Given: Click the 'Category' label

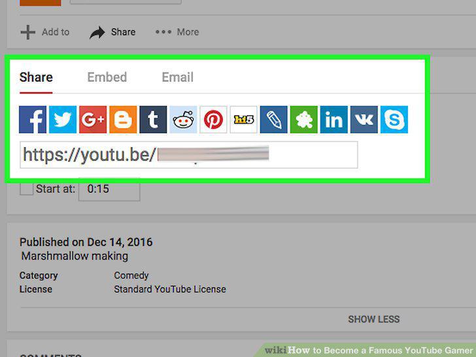Looking at the screenshot, I should coord(39,276).
